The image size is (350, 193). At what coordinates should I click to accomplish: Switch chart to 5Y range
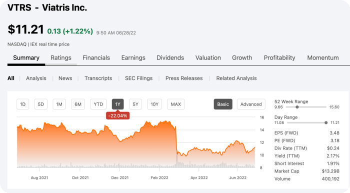tap(135, 104)
